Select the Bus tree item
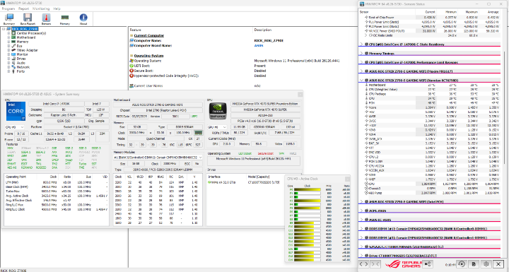 point(19,46)
